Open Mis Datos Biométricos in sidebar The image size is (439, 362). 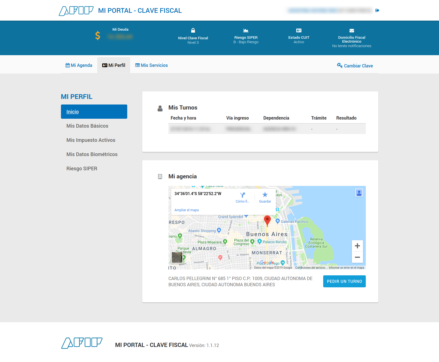tap(92, 154)
